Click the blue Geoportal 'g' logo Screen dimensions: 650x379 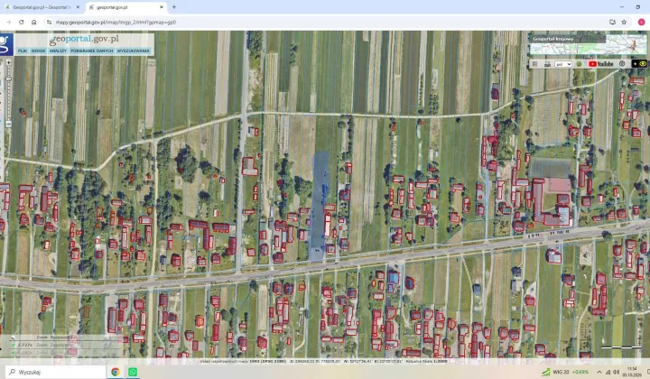5,44
